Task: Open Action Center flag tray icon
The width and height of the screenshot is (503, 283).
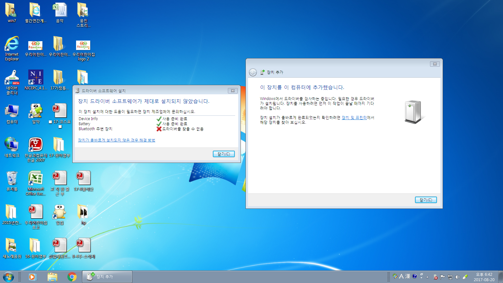Action: point(443,277)
